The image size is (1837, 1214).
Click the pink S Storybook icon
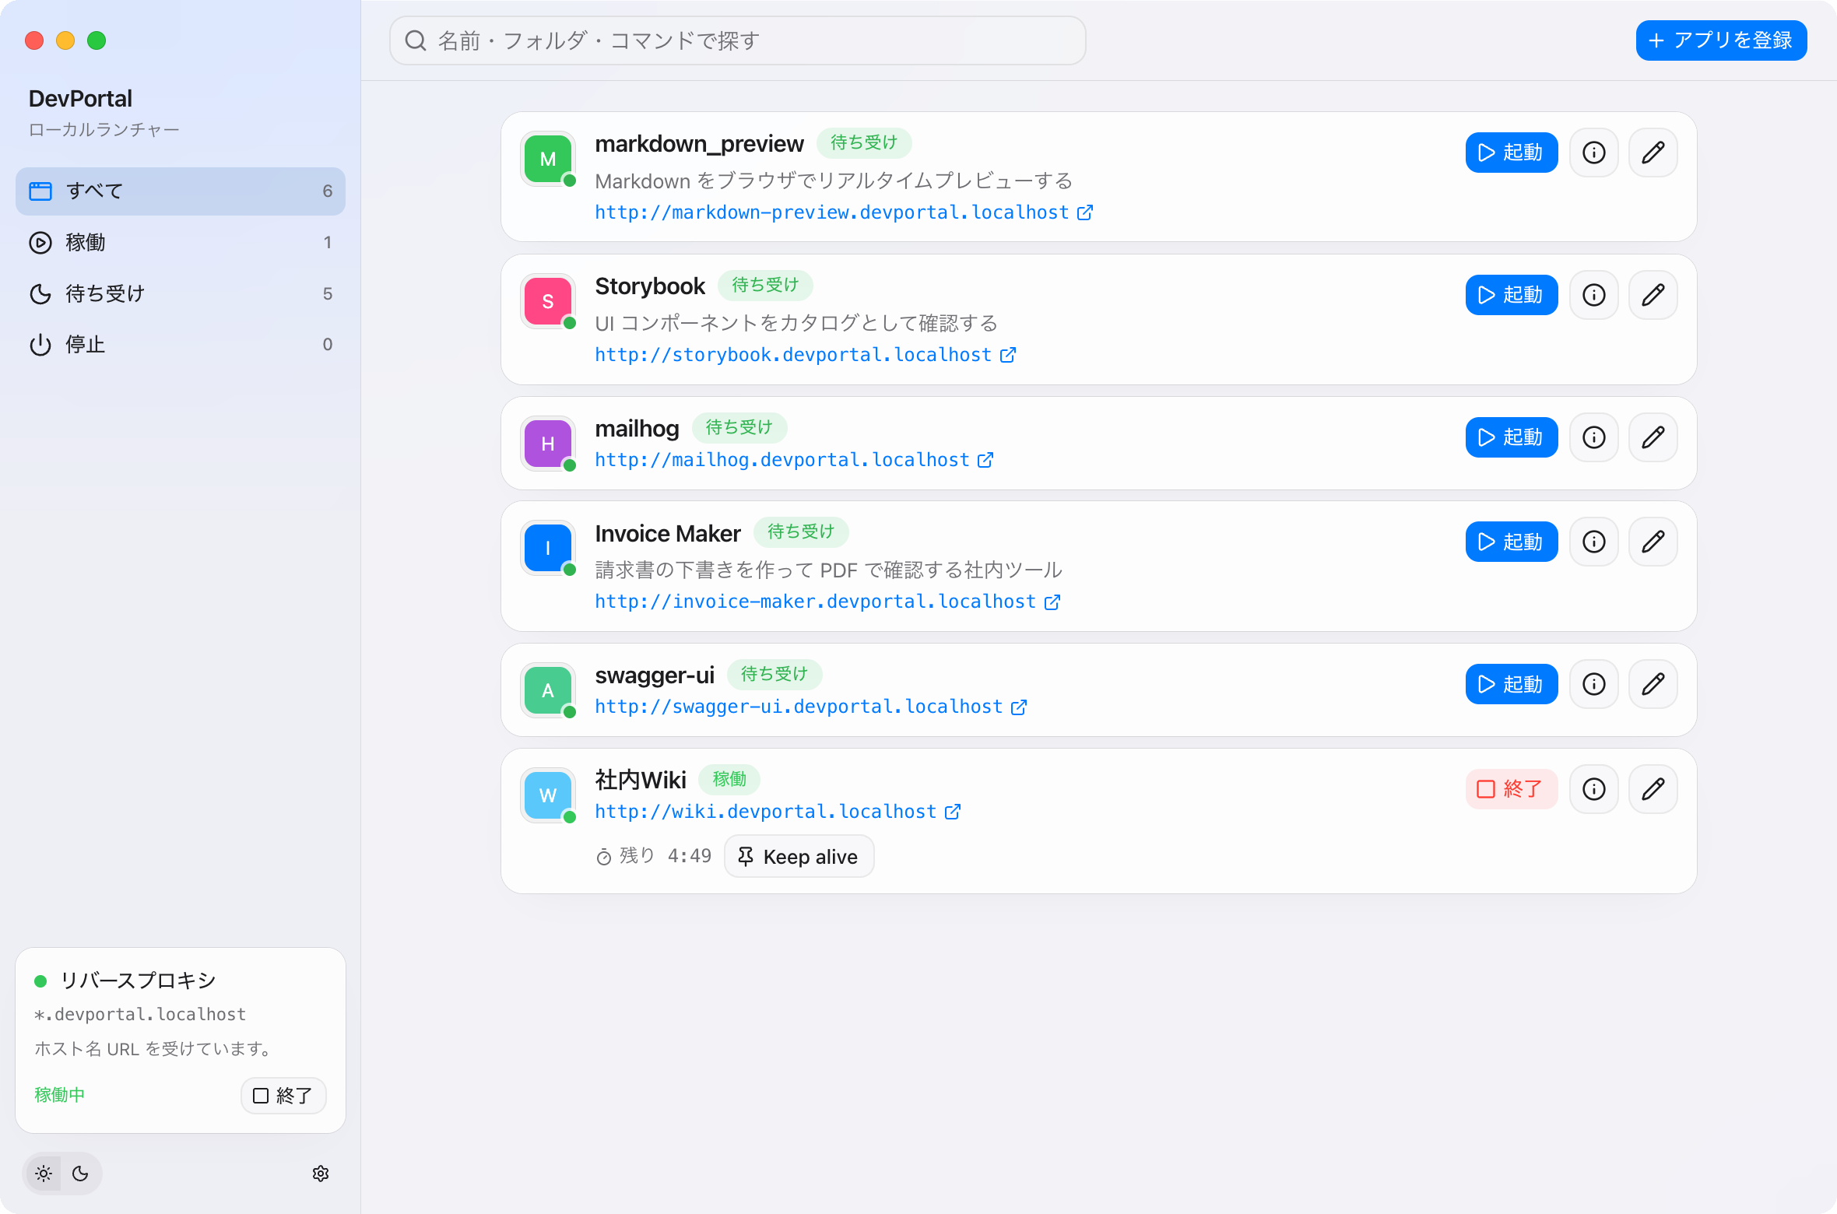[548, 301]
